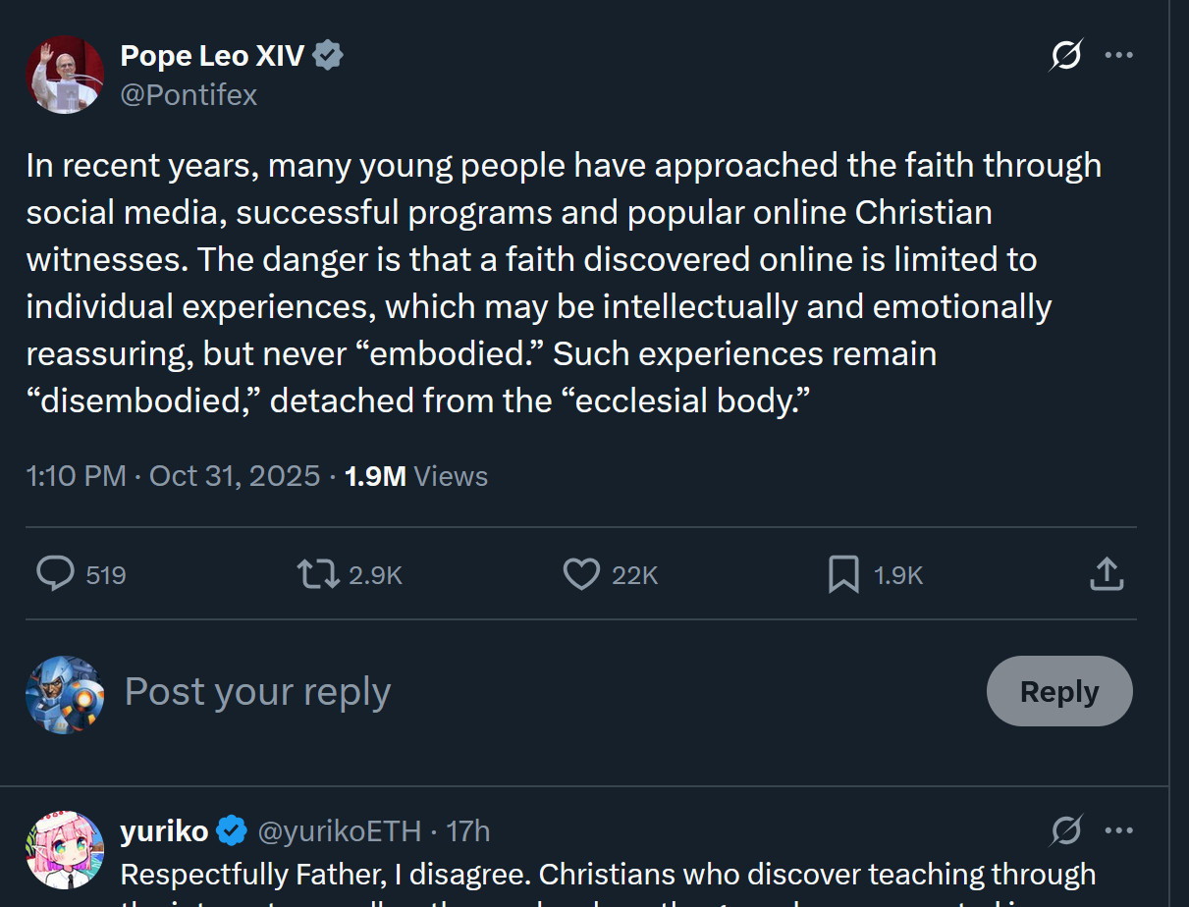
Task: Click the Pope Leo XIV display name
Action: coord(212,55)
